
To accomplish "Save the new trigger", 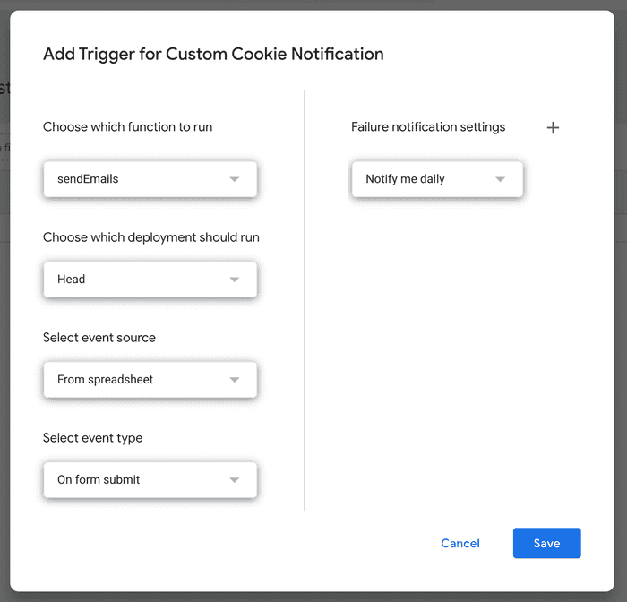I will (546, 543).
